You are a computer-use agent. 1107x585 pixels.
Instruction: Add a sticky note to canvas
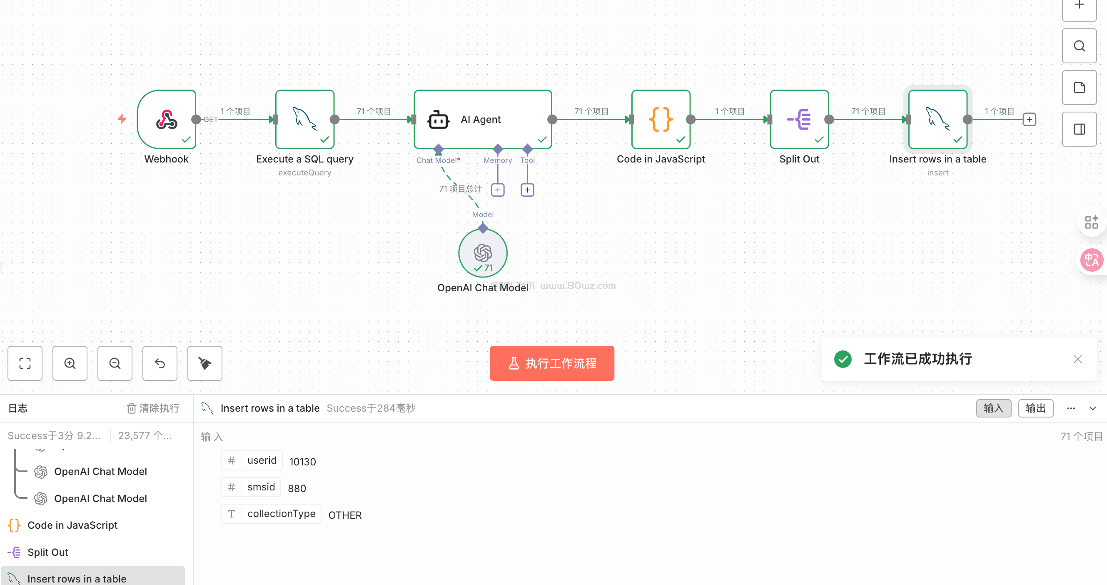coord(1079,87)
